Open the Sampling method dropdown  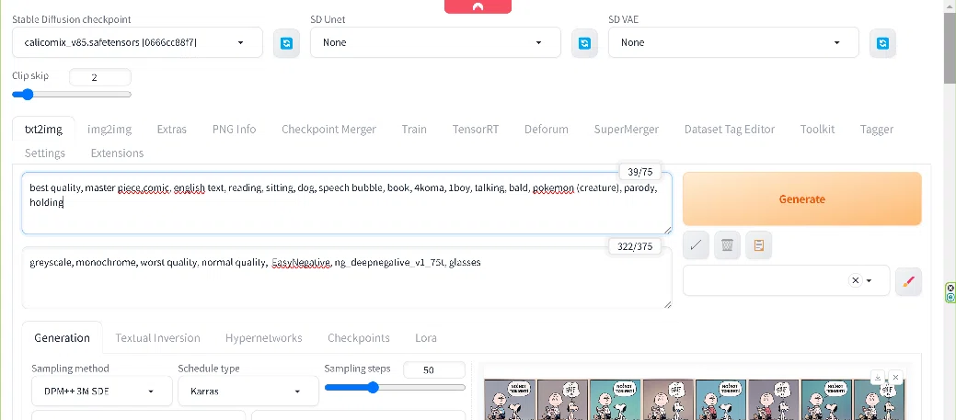pyautogui.click(x=102, y=391)
